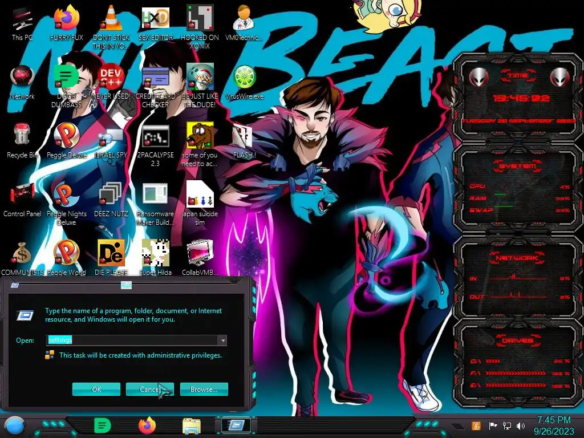
Task: Select the Run window taskbar button
Action: (x=236, y=425)
